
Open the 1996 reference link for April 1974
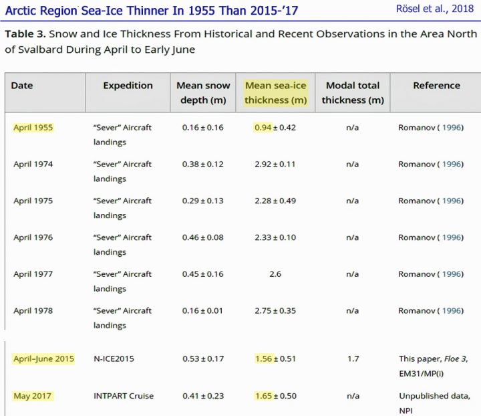pyautogui.click(x=452, y=164)
